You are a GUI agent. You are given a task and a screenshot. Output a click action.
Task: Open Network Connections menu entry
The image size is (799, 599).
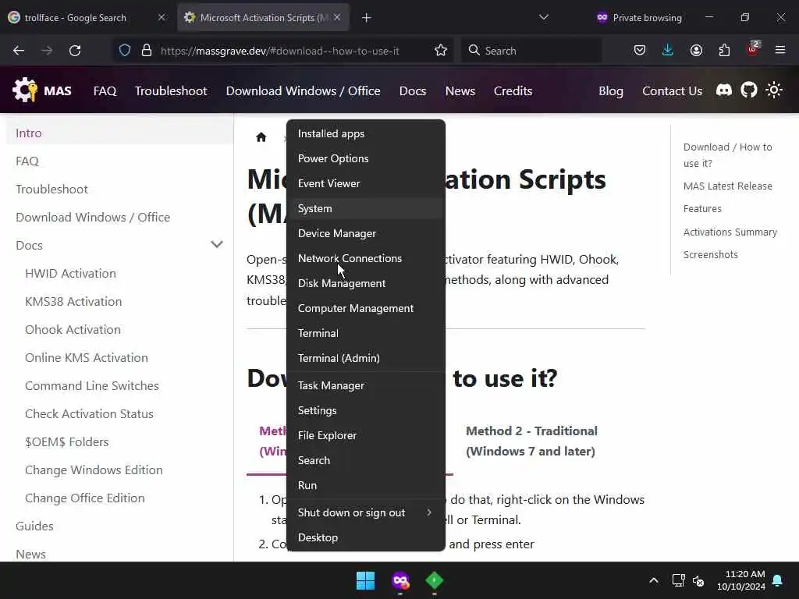(x=365, y=258)
